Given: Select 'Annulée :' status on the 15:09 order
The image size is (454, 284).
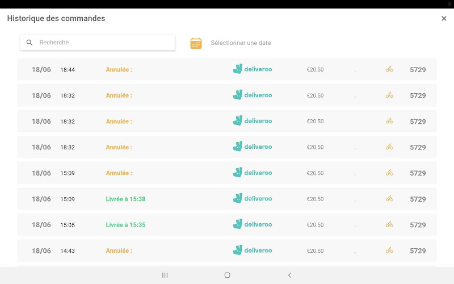Looking at the screenshot, I should (x=119, y=173).
